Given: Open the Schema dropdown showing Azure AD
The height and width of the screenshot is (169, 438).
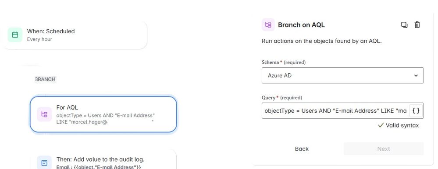Looking at the screenshot, I should [342, 75].
